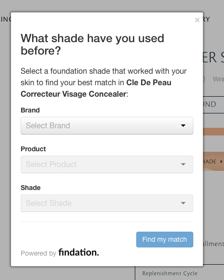Screen dimensions: 224x280
Task: Close the shade finder dialog
Action: tap(197, 20)
